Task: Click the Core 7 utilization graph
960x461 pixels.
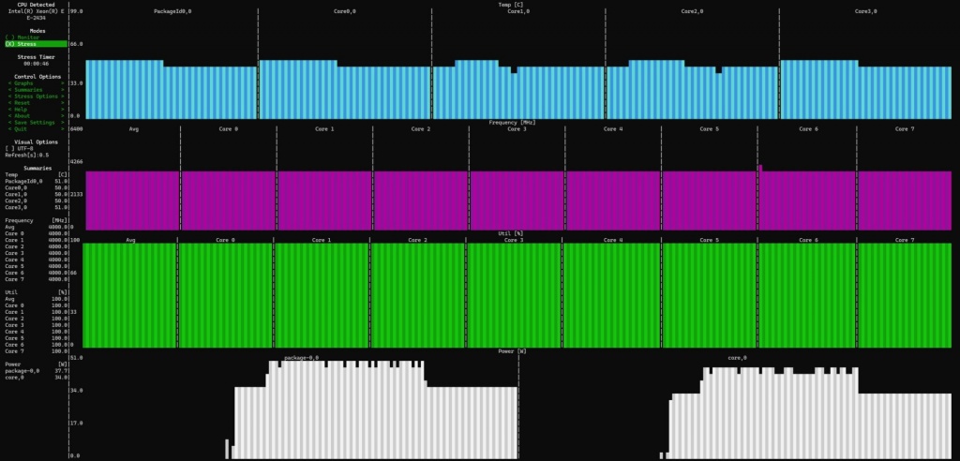Action: pyautogui.click(x=904, y=295)
